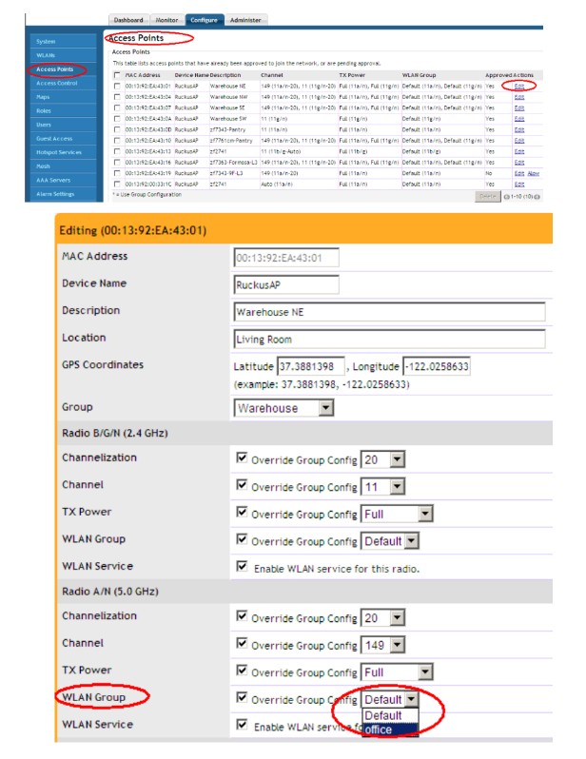The height and width of the screenshot is (759, 586).
Task: Toggle 2.4 GHz Channel Override Group Config
Action: pyautogui.click(x=242, y=484)
